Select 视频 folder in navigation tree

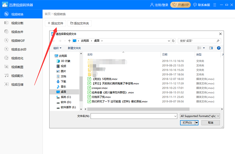pos(61,66)
